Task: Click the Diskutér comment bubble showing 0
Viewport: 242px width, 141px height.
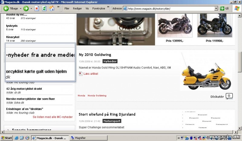Action: pyautogui.click(x=229, y=96)
